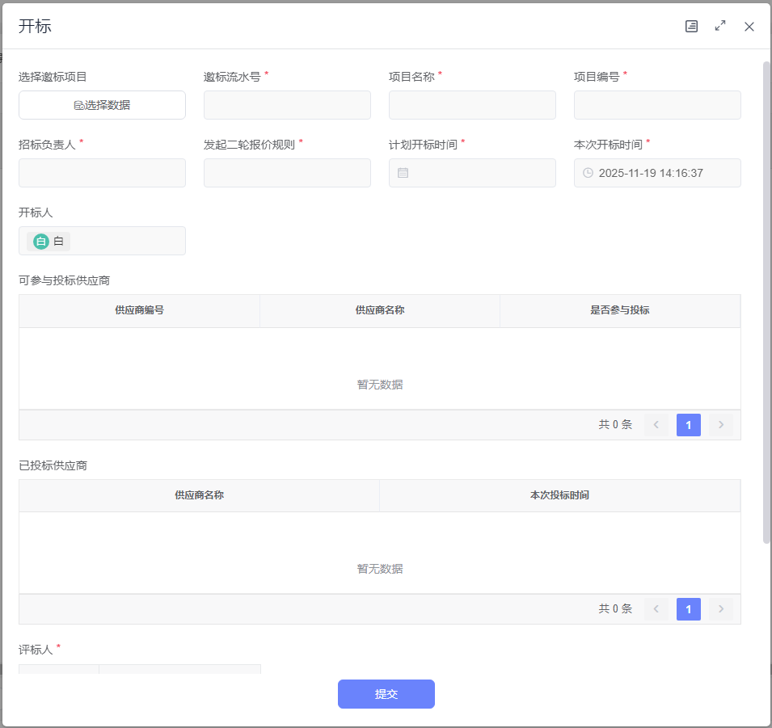772x728 pixels.
Task: Close the 开标 dialog
Action: (x=749, y=27)
